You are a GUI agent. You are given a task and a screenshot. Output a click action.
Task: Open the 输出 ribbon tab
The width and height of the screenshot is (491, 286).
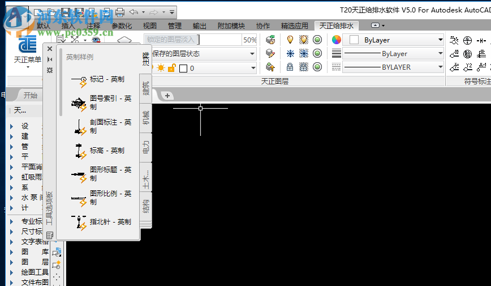pos(200,25)
